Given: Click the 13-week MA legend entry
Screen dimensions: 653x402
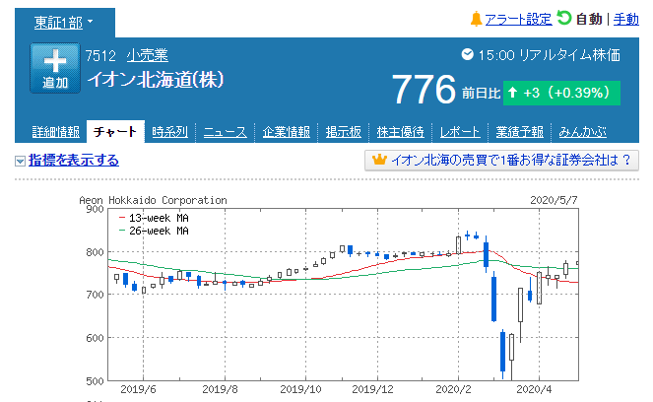Looking at the screenshot, I should click(x=154, y=218).
